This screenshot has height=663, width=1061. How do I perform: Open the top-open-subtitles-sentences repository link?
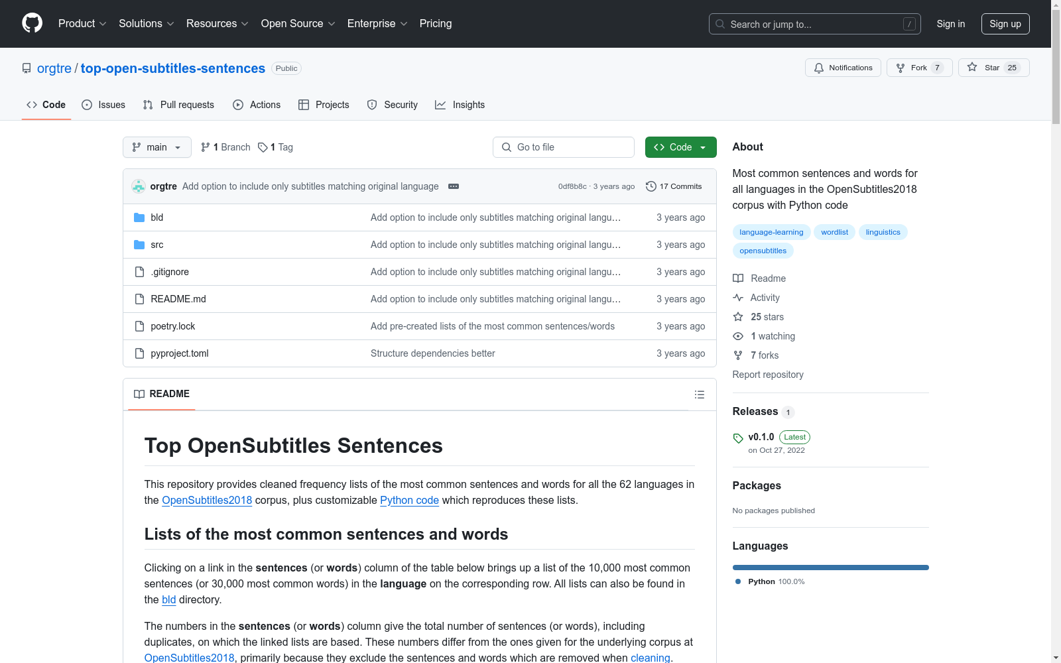coord(173,68)
